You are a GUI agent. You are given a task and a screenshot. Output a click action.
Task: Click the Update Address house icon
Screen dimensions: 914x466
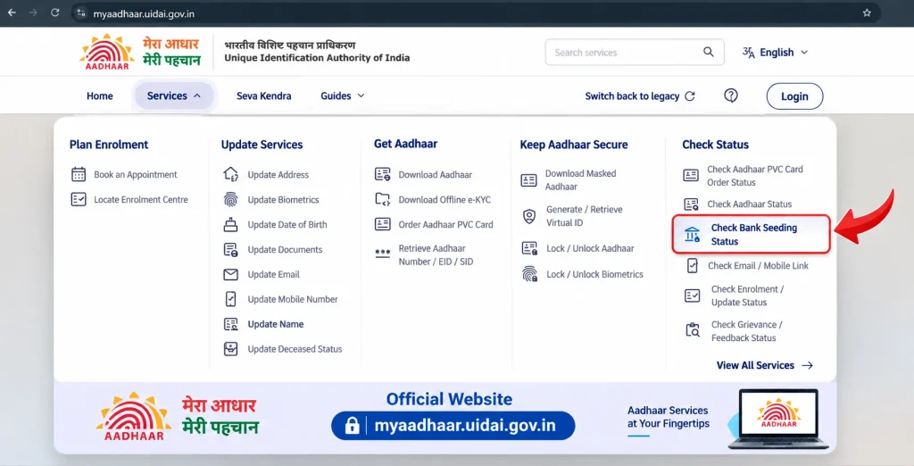(231, 174)
